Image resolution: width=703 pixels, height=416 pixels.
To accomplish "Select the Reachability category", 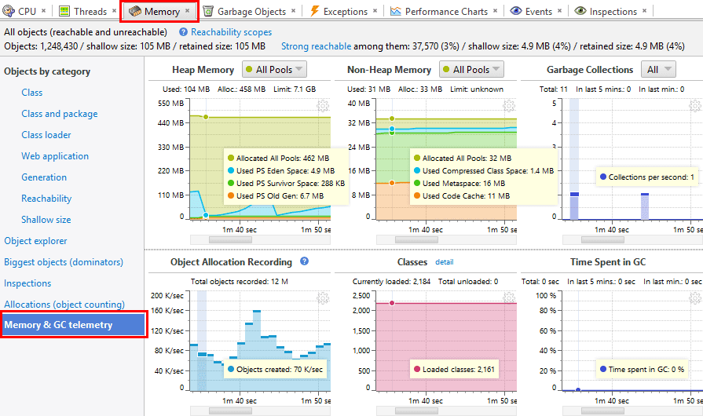I will click(x=46, y=199).
